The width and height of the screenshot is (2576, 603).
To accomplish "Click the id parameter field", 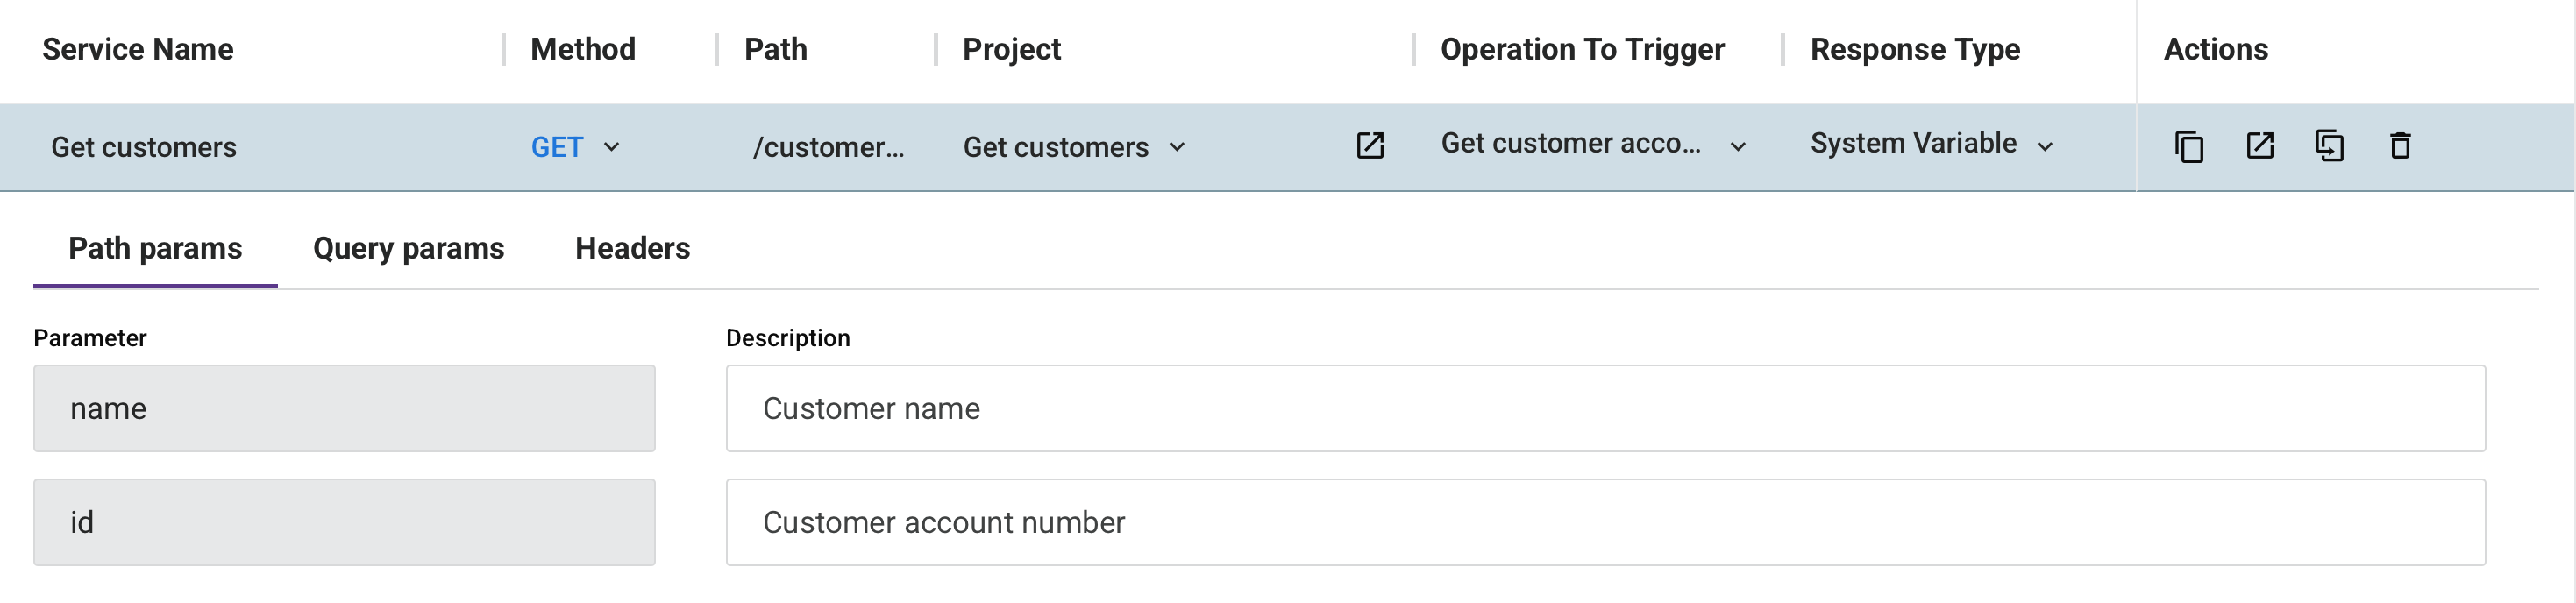I will 344,523.
